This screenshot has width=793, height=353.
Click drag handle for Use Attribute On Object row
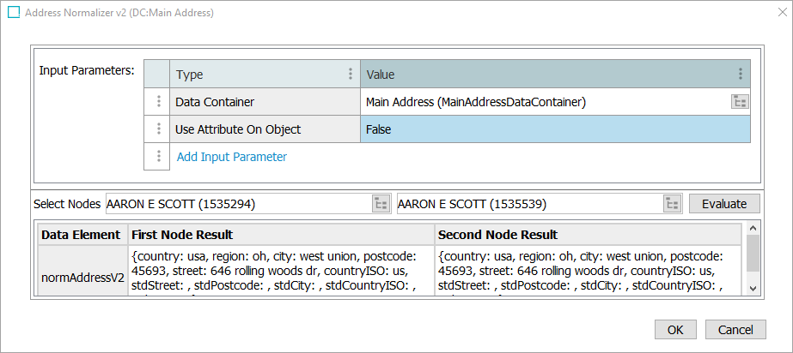tap(158, 129)
